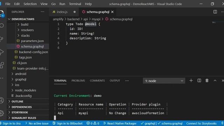Viewport: 224px width, 126px height.
Task: Switch to the OUTPUT panel tab
Action: click(x=115, y=81)
